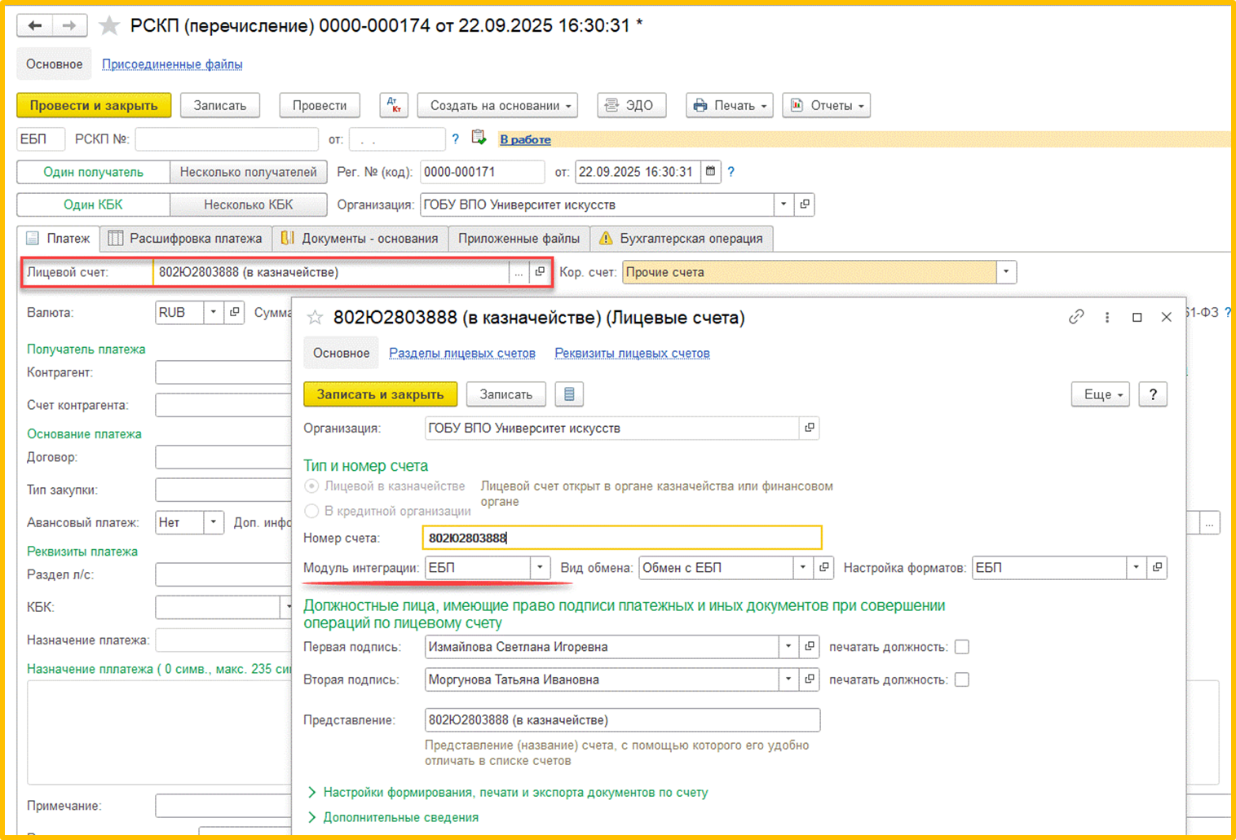Open the help question mark next to the registration date
This screenshot has width=1236, height=840.
click(731, 172)
